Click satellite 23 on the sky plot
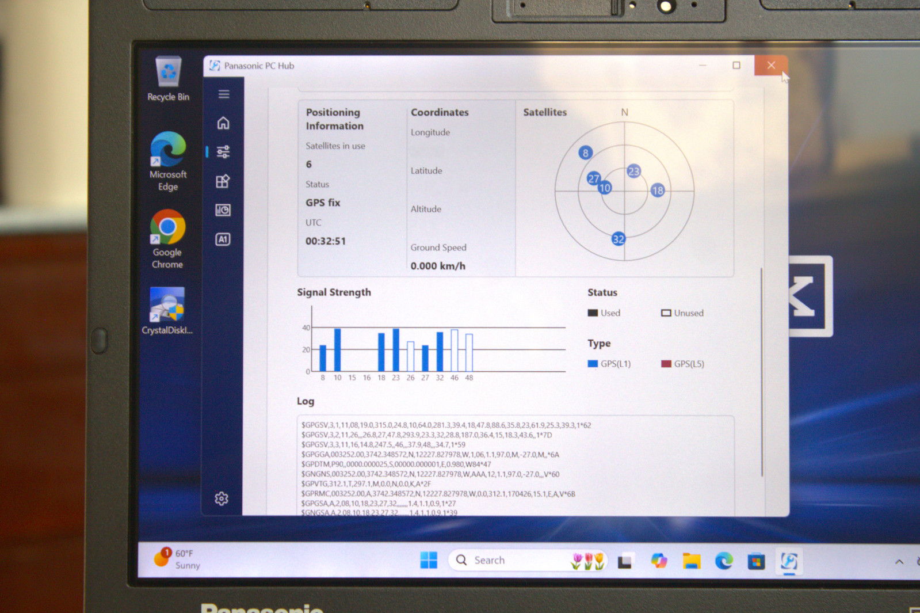Image resolution: width=920 pixels, height=613 pixels. pyautogui.click(x=633, y=171)
